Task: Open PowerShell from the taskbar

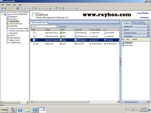Action: click(20, 110)
